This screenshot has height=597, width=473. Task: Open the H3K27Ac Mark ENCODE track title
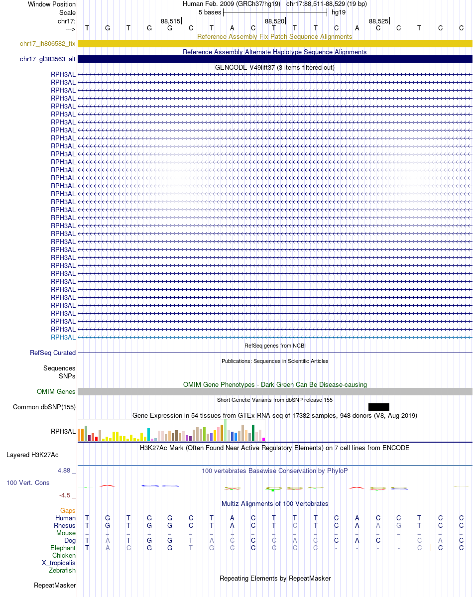coord(274,448)
